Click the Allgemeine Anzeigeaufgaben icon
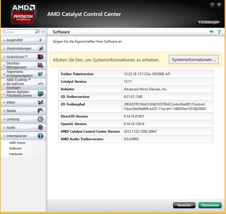 click(40, 74)
